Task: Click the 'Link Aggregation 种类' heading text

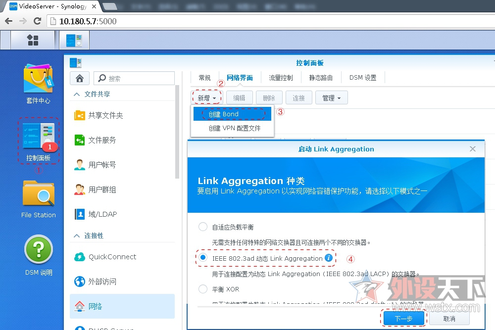Action: [251, 181]
